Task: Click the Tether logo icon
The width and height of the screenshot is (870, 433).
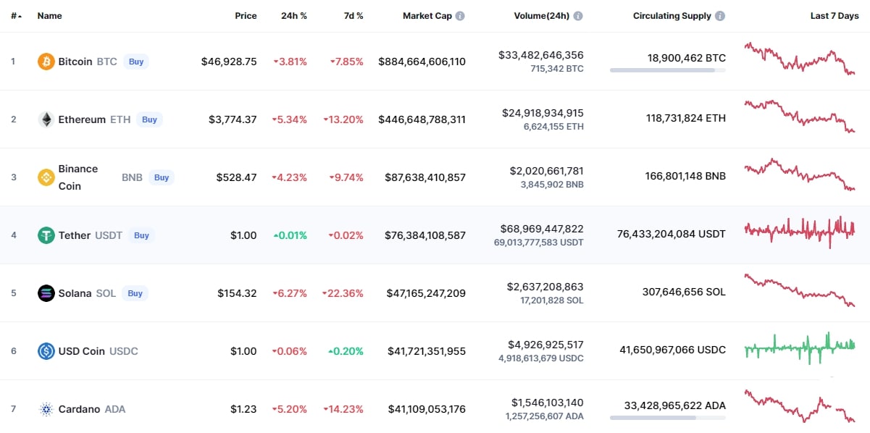Action: (x=46, y=235)
